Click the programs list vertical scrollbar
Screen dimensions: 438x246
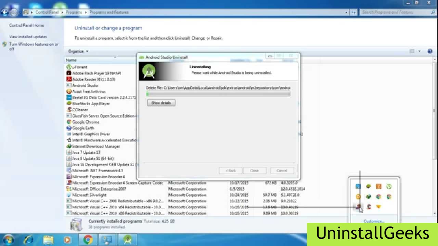click(x=435, y=110)
